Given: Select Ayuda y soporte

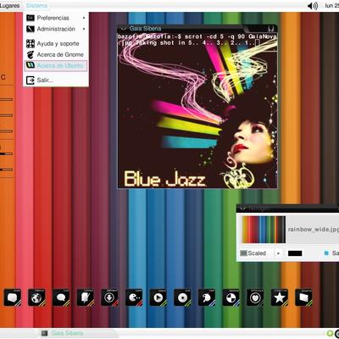Looking at the screenshot, I should pyautogui.click(x=56, y=43).
